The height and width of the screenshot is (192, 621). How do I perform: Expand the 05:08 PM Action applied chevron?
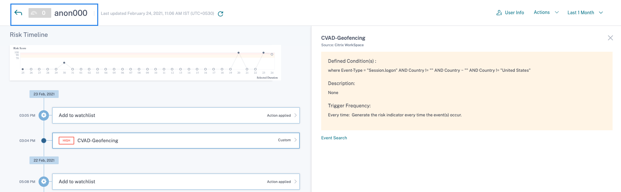pyautogui.click(x=295, y=182)
